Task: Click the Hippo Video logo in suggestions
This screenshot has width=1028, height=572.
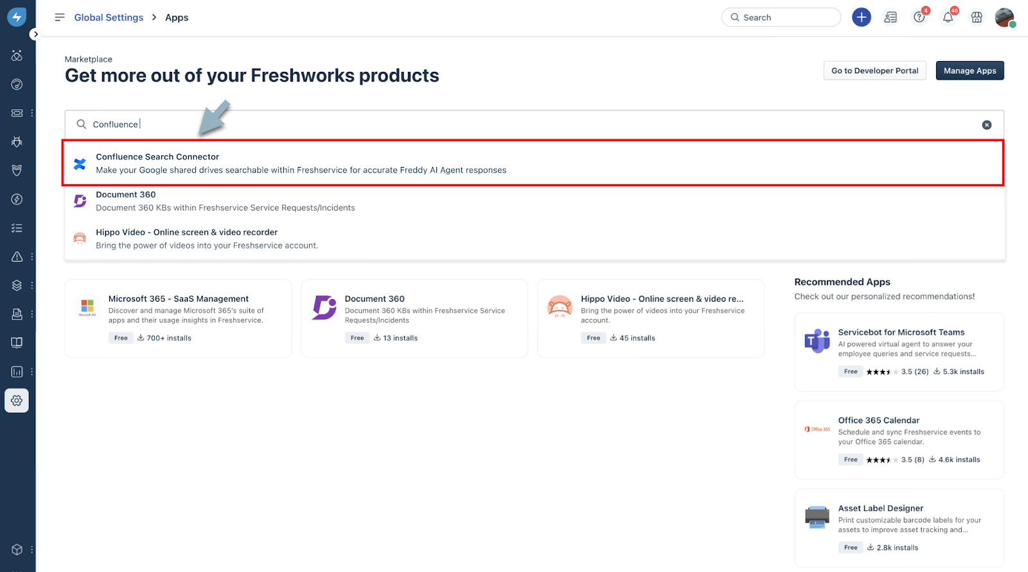Action: pos(80,239)
